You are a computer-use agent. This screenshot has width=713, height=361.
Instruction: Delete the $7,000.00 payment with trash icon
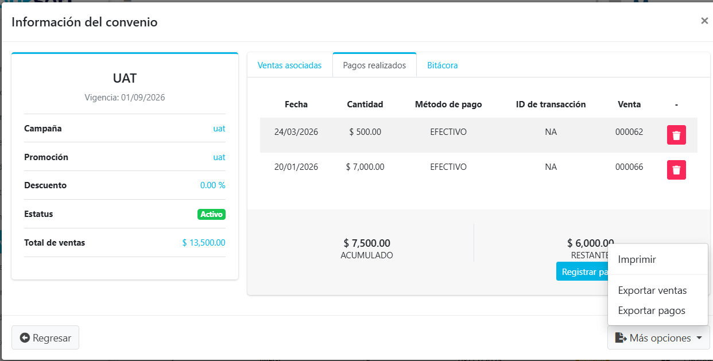[676, 170]
